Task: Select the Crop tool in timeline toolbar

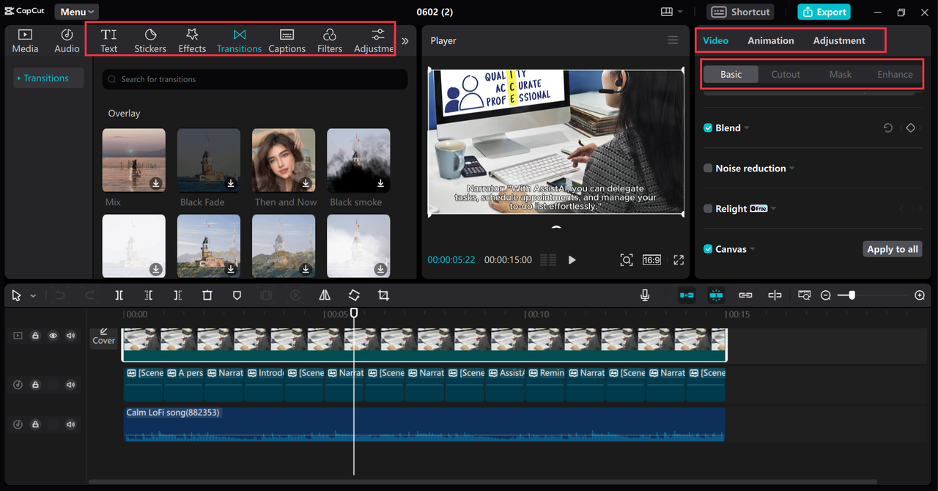Action: tap(383, 295)
